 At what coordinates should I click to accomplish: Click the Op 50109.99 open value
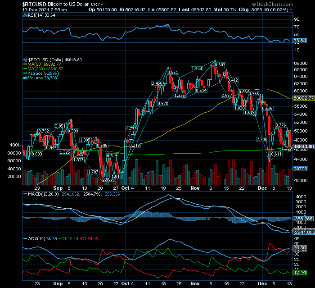(x=103, y=9)
